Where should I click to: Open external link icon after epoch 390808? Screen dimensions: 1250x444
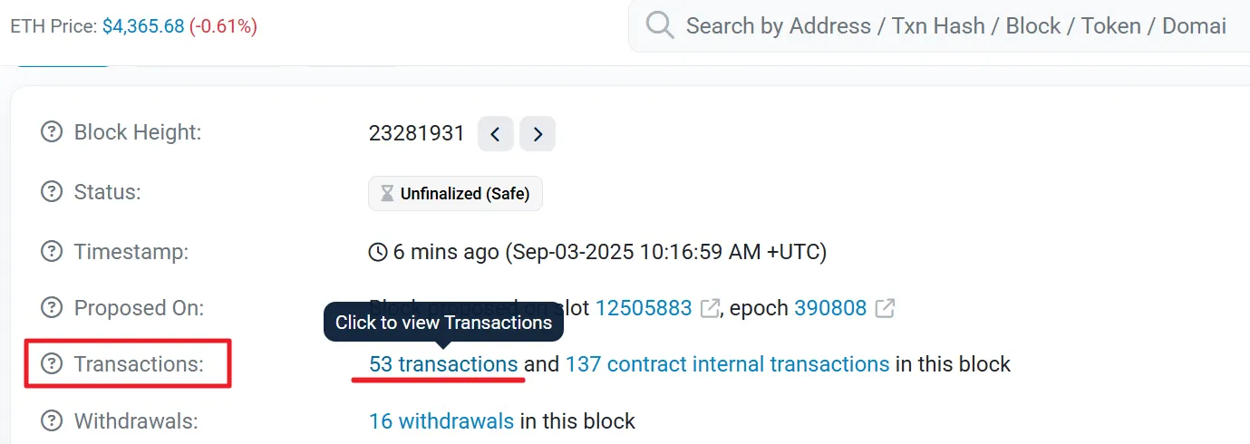click(x=885, y=308)
